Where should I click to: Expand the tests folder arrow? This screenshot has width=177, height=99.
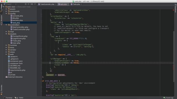click(x=6, y=48)
